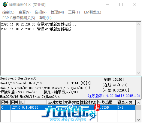This screenshot has width=142, height=123.
Task: Open the 控制(C) menu
Action: [x=8, y=12]
